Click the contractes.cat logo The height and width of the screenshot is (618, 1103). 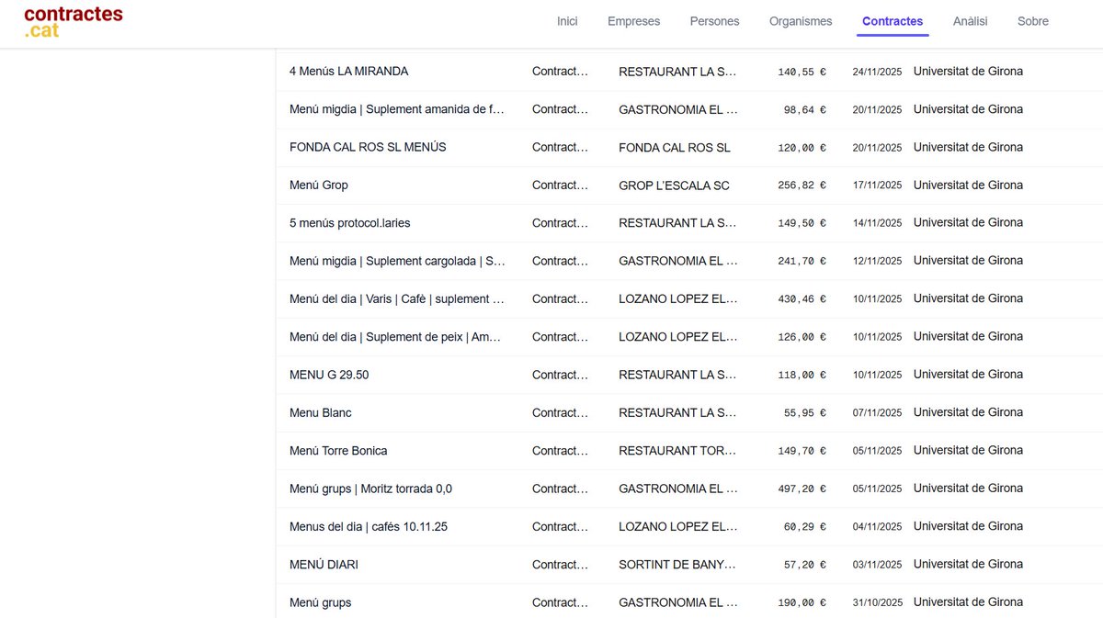click(74, 22)
